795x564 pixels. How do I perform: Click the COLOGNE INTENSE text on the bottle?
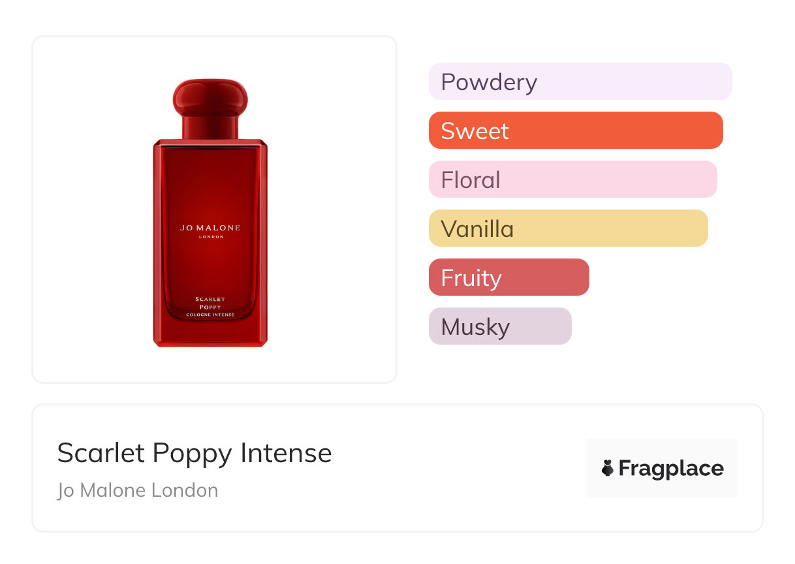click(x=210, y=315)
